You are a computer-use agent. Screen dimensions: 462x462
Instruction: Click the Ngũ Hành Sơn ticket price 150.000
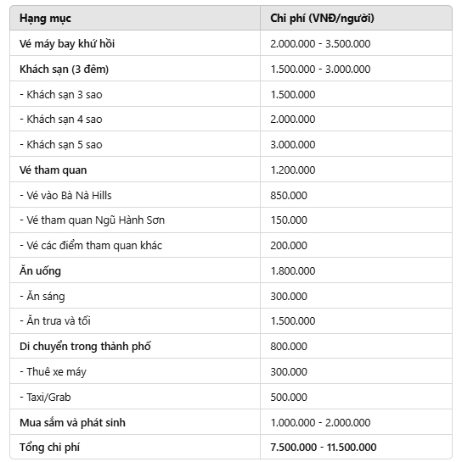click(x=289, y=220)
